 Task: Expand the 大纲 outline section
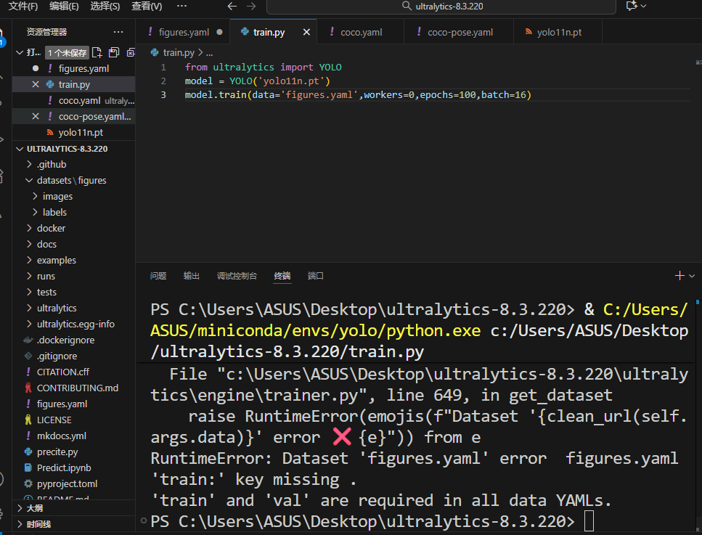coord(74,508)
